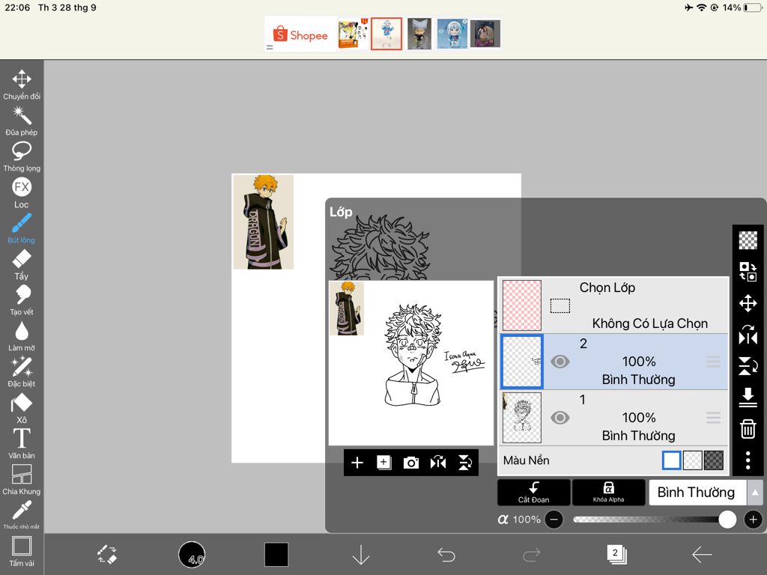Image resolution: width=767 pixels, height=575 pixels.
Task: Tap the Chọn Lớp selection layer thumbnail
Action: pos(522,305)
